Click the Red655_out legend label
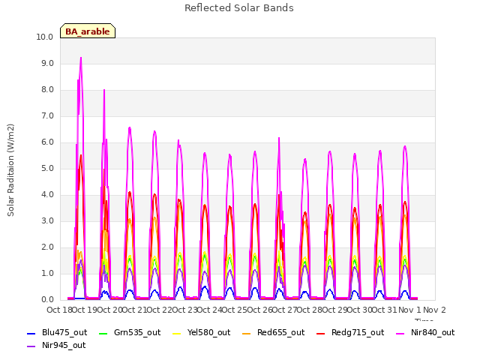Screen dimensions: 480x360 [x=281, y=332]
